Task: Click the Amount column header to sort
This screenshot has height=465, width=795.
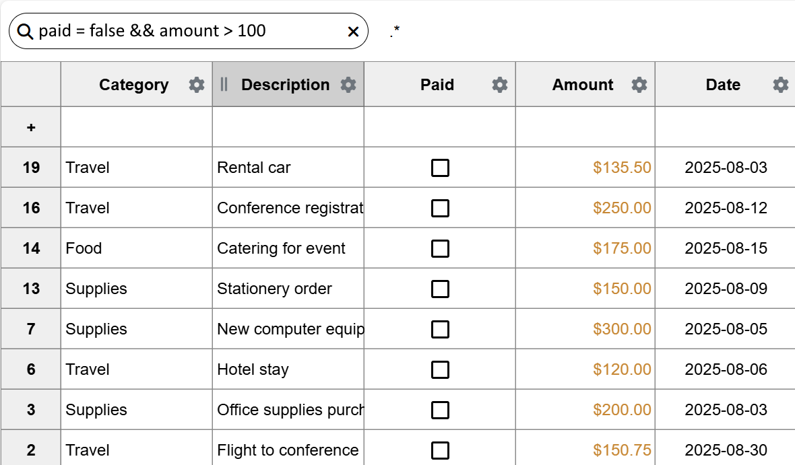Action: point(583,85)
